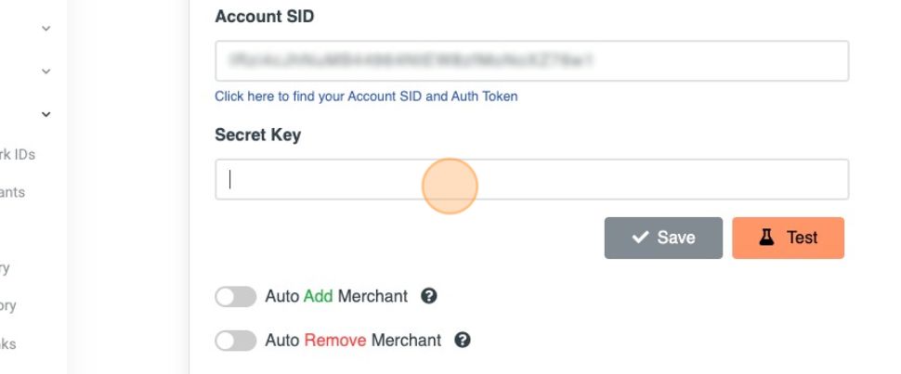
Task: Enable the Auto Remove Merchant toggle
Action: tap(235, 340)
